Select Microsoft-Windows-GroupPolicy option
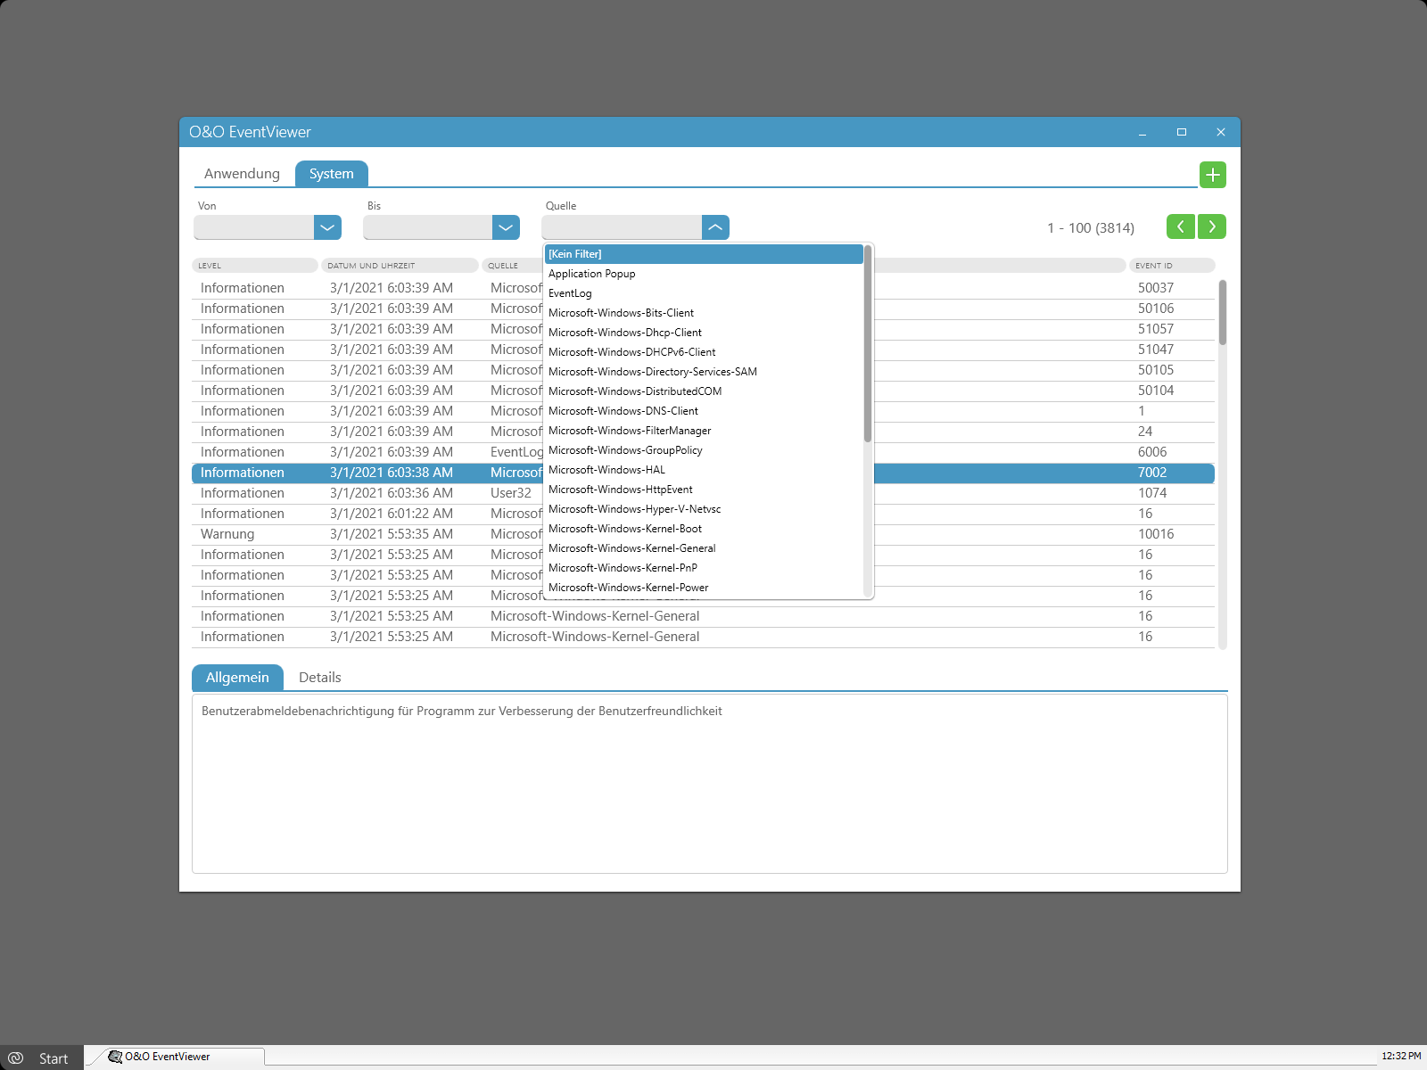1427x1070 pixels. coord(704,450)
